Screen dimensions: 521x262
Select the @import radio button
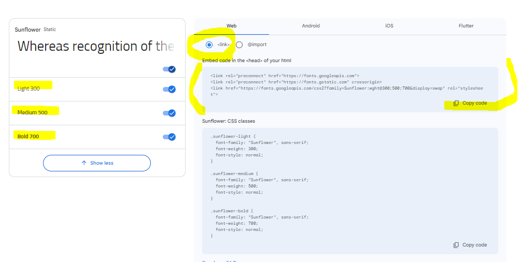[x=239, y=45]
